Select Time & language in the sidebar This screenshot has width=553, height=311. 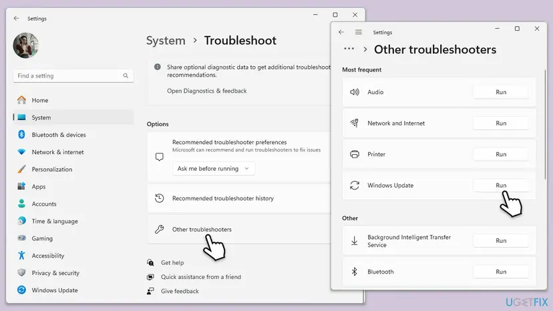pyautogui.click(x=73, y=221)
